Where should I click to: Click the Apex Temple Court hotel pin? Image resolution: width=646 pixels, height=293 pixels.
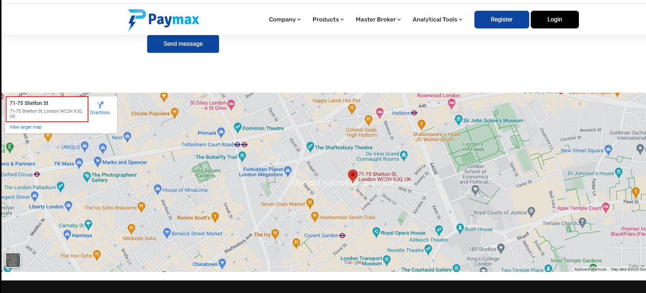(606, 207)
